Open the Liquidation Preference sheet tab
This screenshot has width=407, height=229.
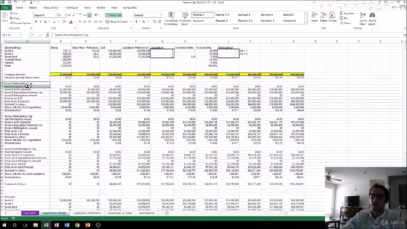pyautogui.click(x=86, y=213)
